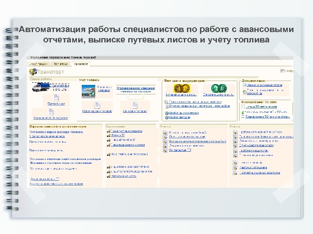Screen dimensions: 313x234
Task: Click the settings tools icon at top right
Action: pos(282,71)
